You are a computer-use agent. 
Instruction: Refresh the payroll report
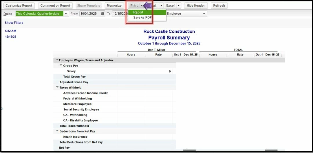click(219, 5)
